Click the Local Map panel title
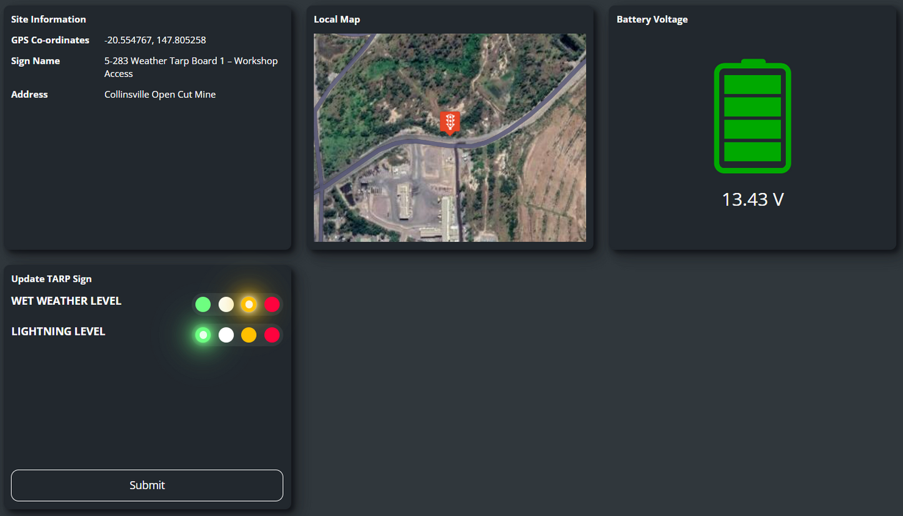The image size is (903, 516). coord(337,19)
